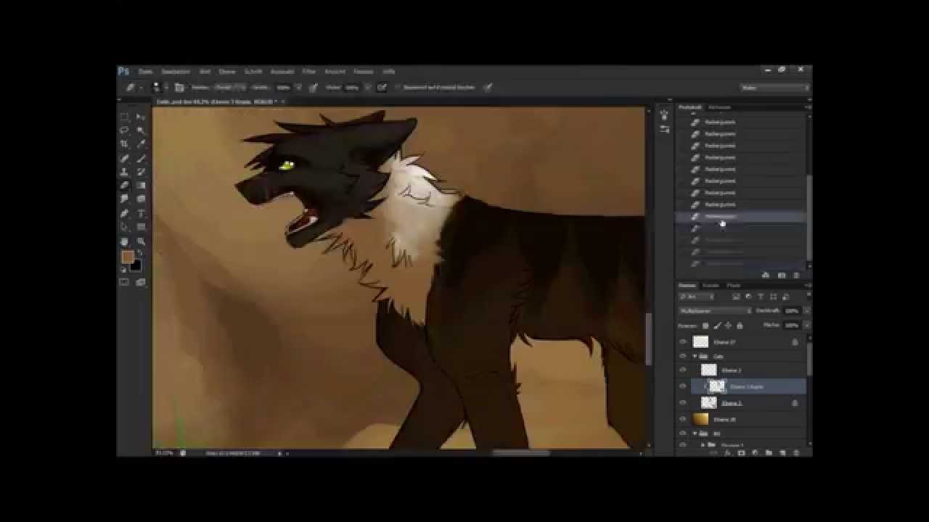Open Deckkraft slider arrow in Layers
The width and height of the screenshot is (929, 522).
click(x=806, y=311)
